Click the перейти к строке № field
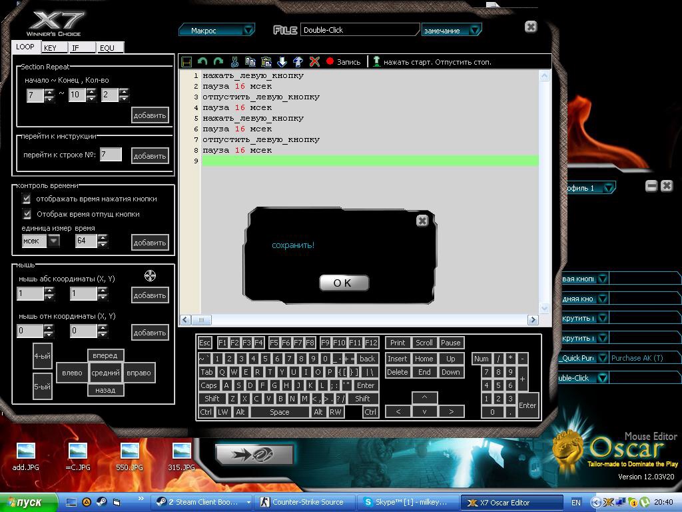Screen dimensions: 682x512 pyautogui.click(x=111, y=154)
